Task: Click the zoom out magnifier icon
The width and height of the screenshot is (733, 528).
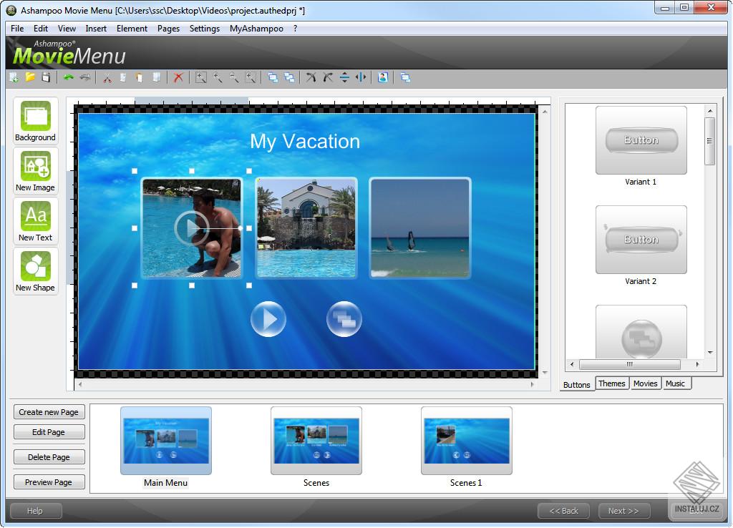Action: tap(234, 77)
